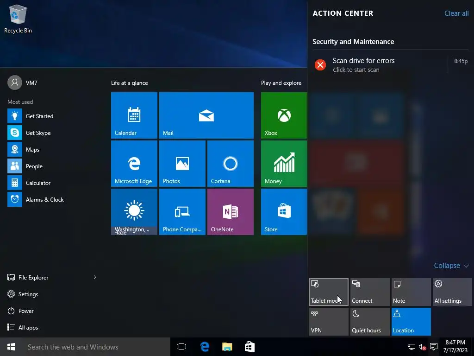
Task: Click the Connect quick action
Action: [370, 292]
